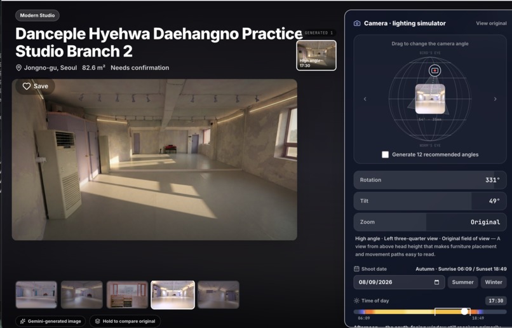Click Hold to compare original button
Screen dimensions: 512x328
click(125, 321)
